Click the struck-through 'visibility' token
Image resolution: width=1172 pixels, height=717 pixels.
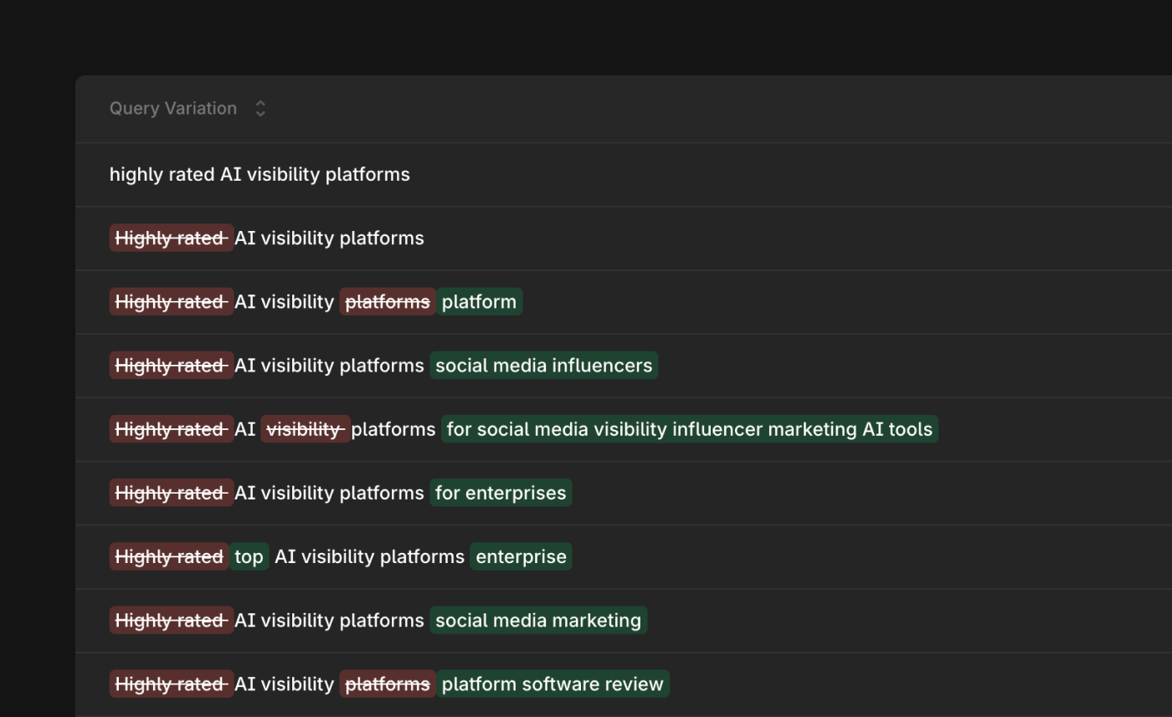[x=305, y=428]
